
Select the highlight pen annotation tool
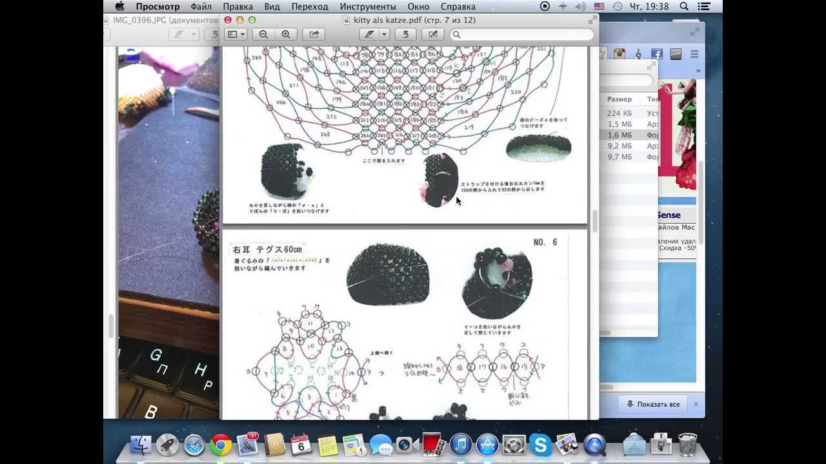click(x=369, y=35)
